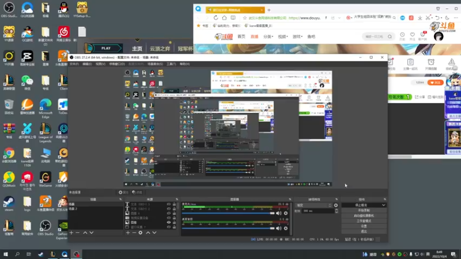Open 麦克风/Aux mixer settings gear
Image resolution: width=461 pixels, height=259 pixels.
point(286,213)
